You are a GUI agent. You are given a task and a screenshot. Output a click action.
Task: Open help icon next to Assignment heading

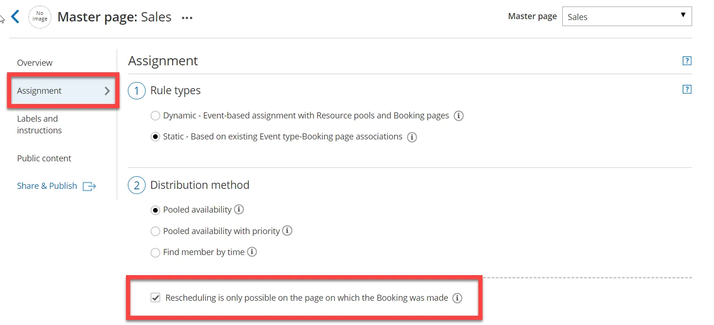686,61
